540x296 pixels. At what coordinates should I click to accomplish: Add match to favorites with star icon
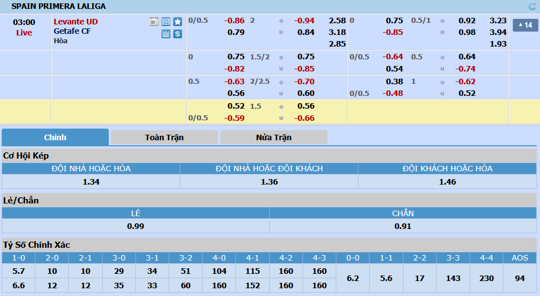178,22
